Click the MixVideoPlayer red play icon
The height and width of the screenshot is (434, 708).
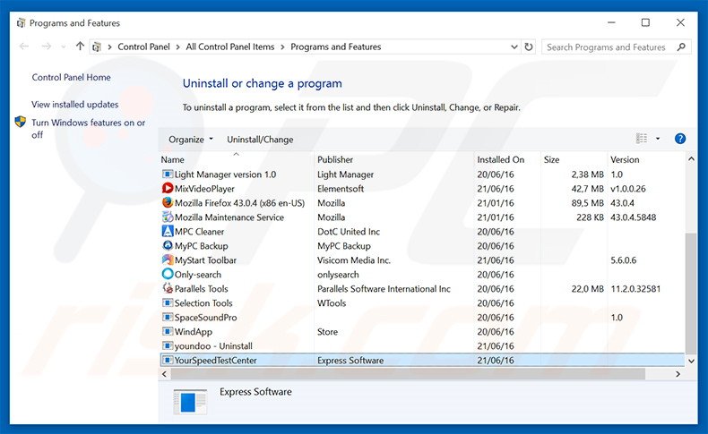coord(167,189)
